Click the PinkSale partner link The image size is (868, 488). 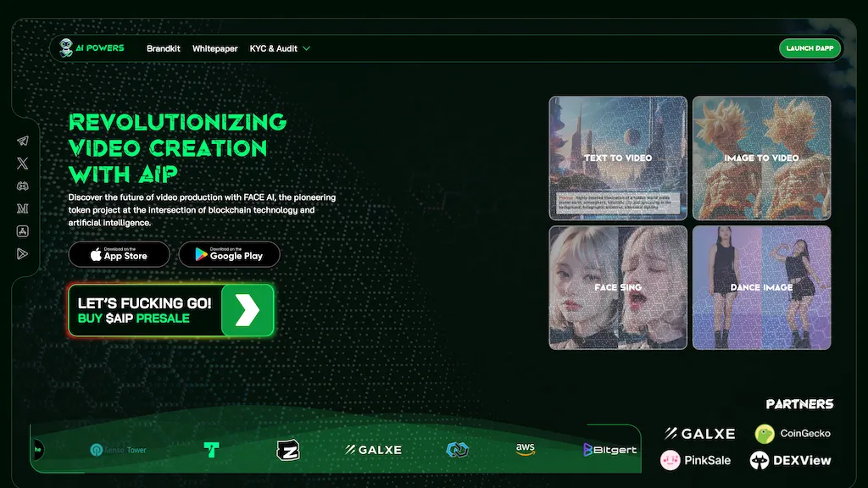click(x=696, y=460)
